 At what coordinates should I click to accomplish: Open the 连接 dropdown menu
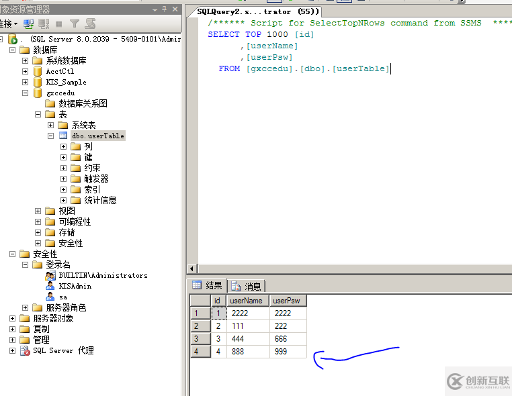[x=8, y=23]
